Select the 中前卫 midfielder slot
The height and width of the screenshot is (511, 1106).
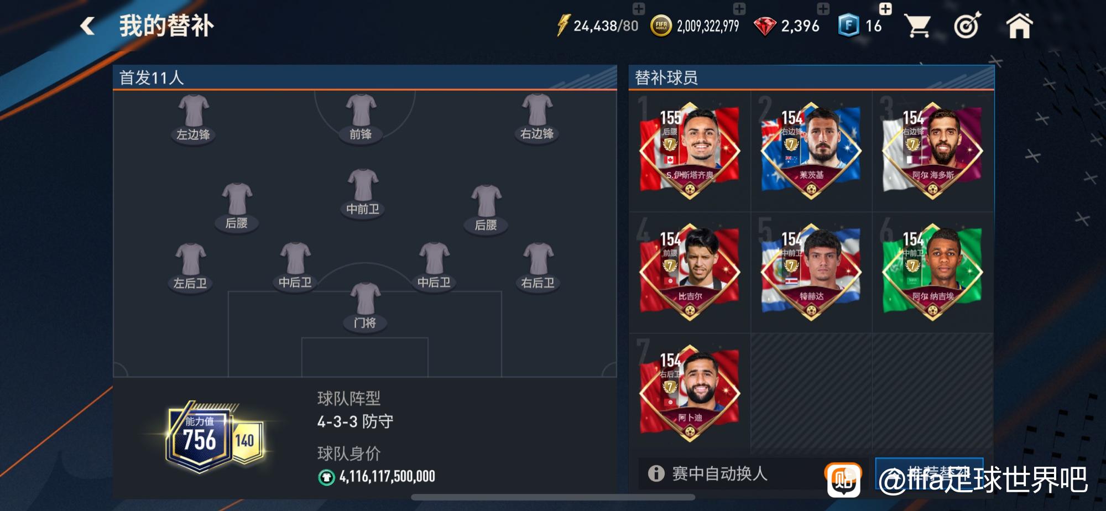pyautogui.click(x=363, y=193)
